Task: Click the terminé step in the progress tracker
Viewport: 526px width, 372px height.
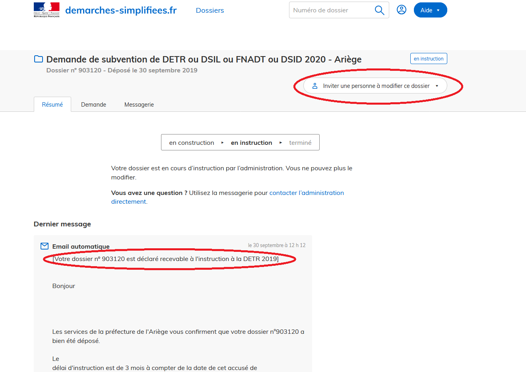Action: pos(300,142)
